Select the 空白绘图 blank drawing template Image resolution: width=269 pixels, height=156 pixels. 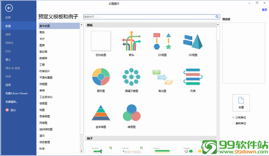coord(101,41)
